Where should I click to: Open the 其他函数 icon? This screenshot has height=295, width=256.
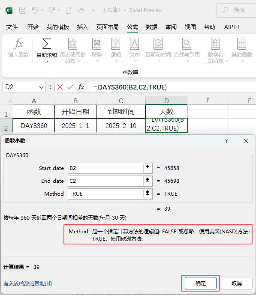tap(242, 44)
